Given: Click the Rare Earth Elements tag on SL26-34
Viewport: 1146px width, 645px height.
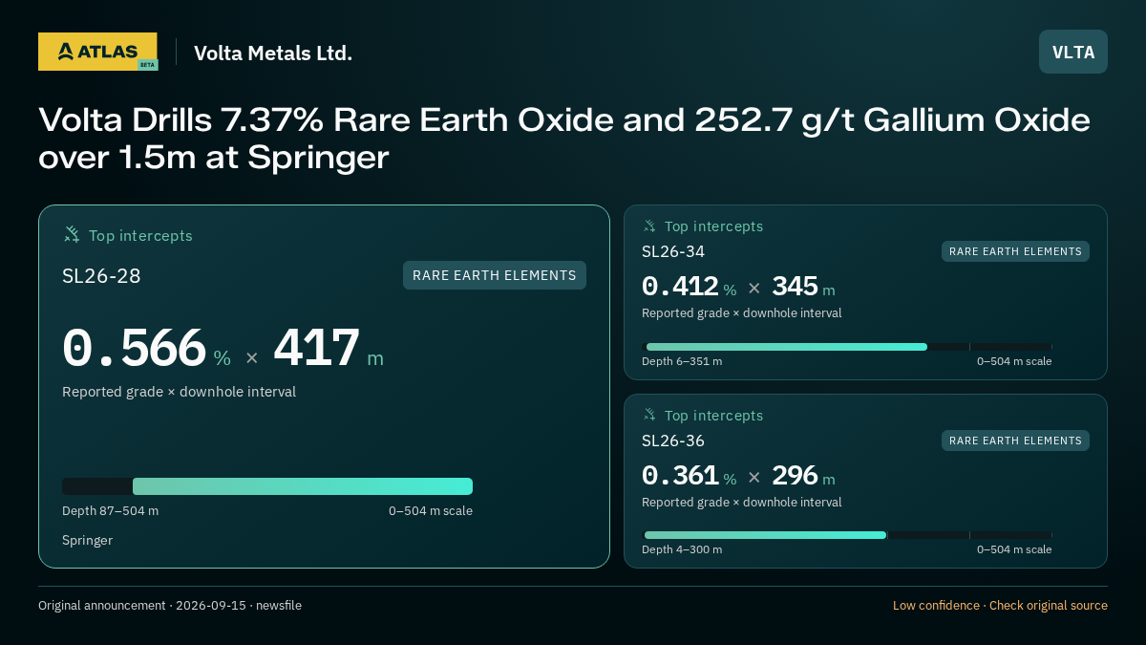Looking at the screenshot, I should pyautogui.click(x=1015, y=251).
